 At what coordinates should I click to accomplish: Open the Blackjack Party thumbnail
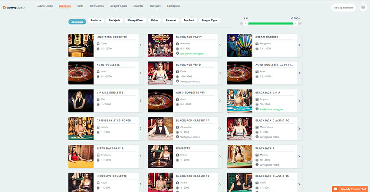point(160,45)
